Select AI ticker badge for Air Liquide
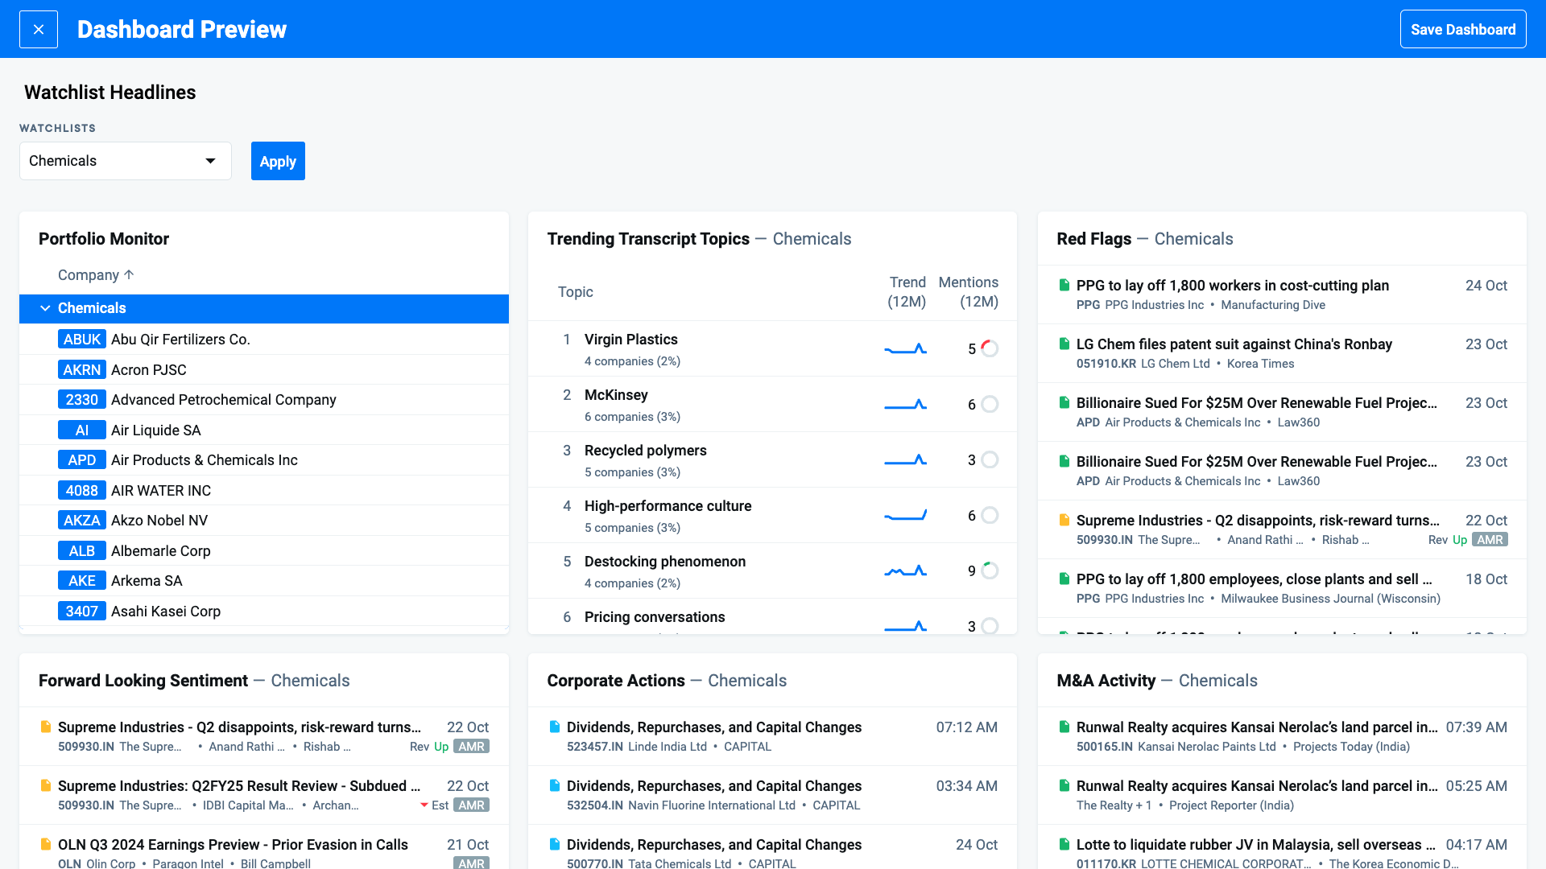Viewport: 1546px width, 869px height. (x=82, y=430)
